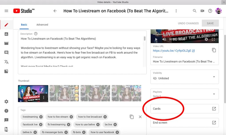This screenshot has width=226, height=135.
Task: Remove the 'how to use belive' tag
Action: tap(98, 125)
